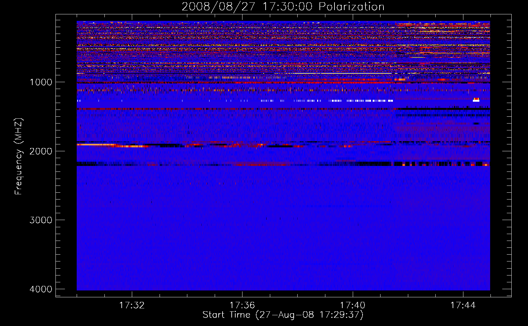
Task: Click the 1000 frequency tick label
Action: (x=41, y=82)
